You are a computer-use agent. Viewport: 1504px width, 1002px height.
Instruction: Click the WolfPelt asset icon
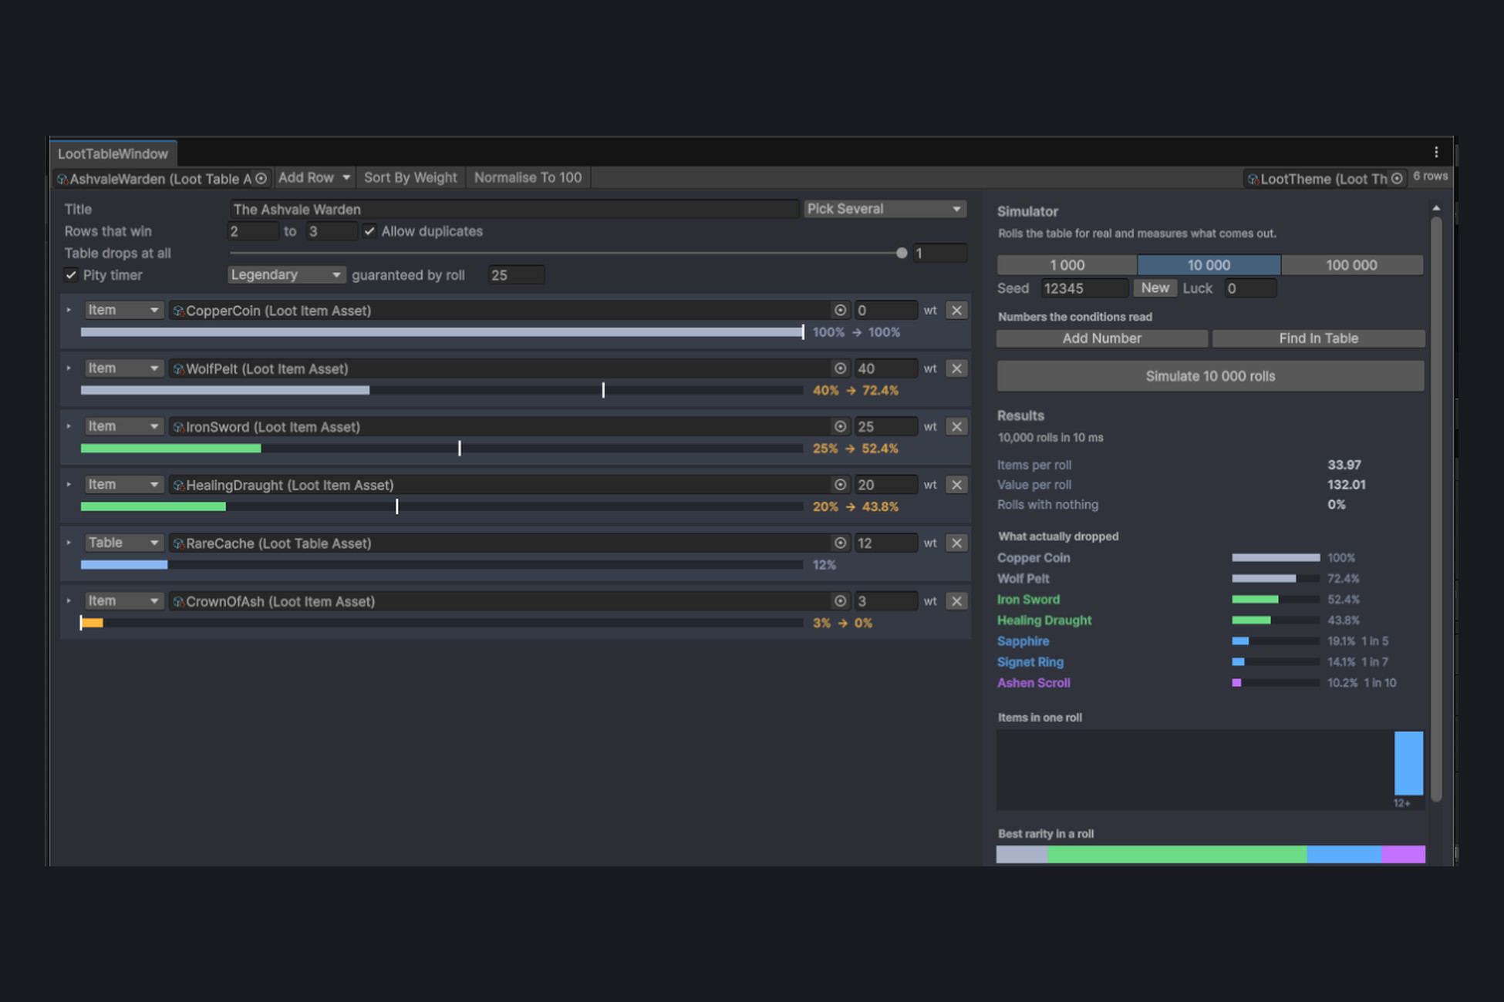178,369
